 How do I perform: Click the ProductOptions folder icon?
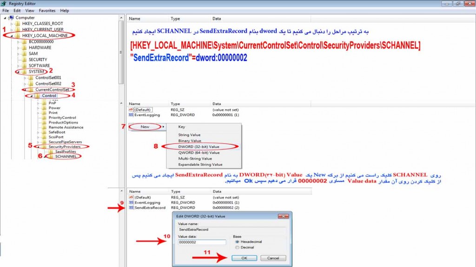coord(44,122)
